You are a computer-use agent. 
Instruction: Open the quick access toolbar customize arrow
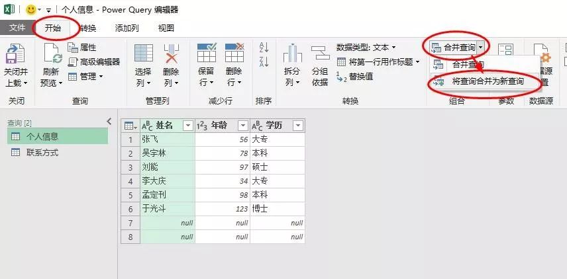[48, 11]
